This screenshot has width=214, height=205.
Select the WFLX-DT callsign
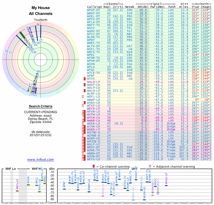point(93,22)
